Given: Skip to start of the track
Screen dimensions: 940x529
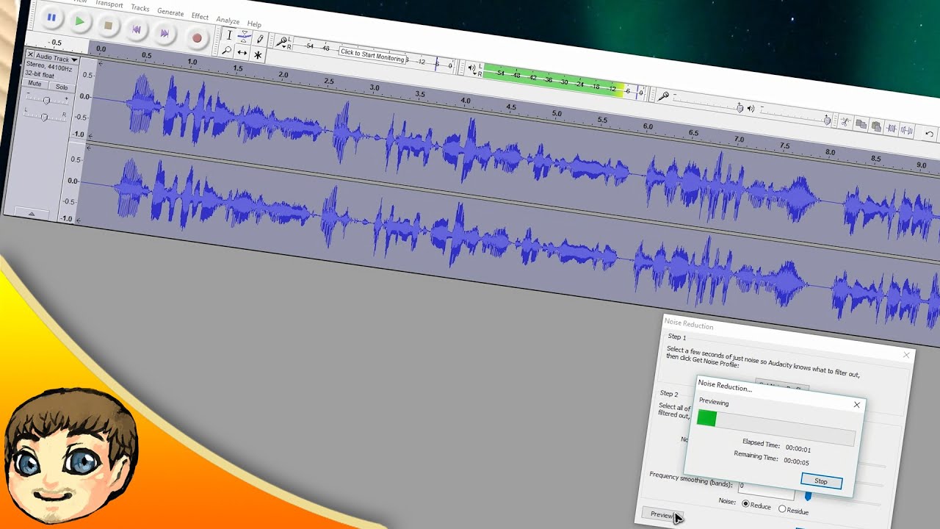Looking at the screenshot, I should click(136, 29).
